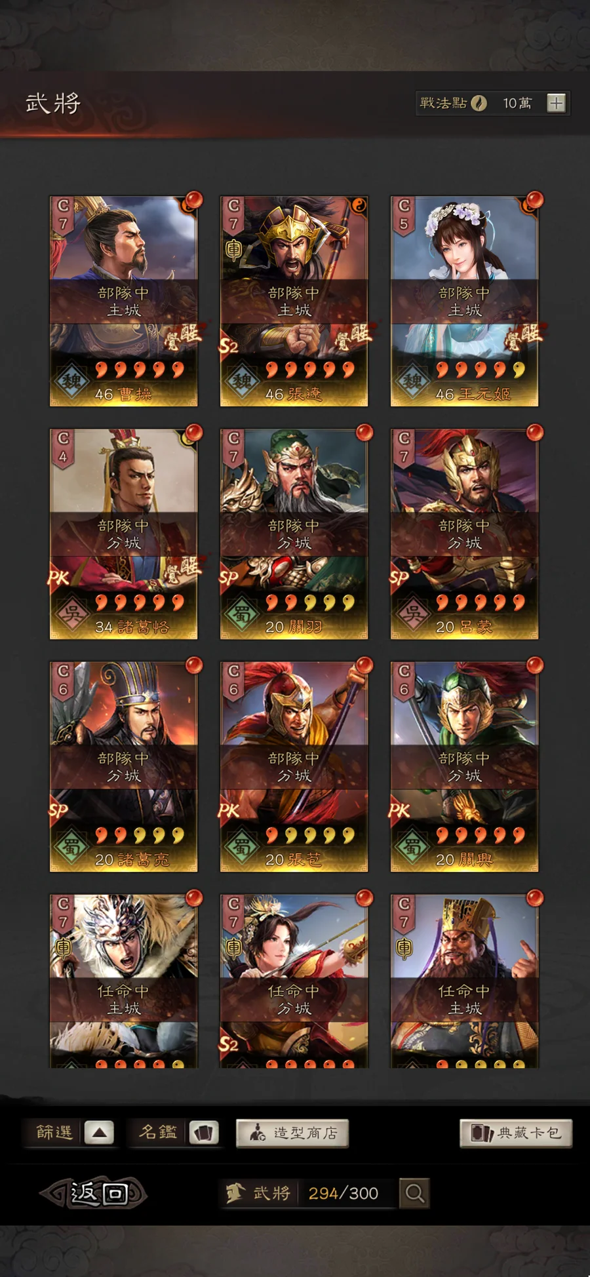Click the 魏 faction badge on 曹操
Image resolution: width=590 pixels, height=1277 pixels.
[x=71, y=380]
